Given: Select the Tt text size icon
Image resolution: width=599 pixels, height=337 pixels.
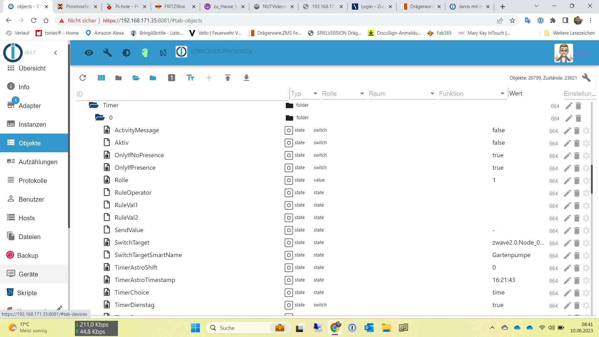Looking at the screenshot, I should (190, 78).
